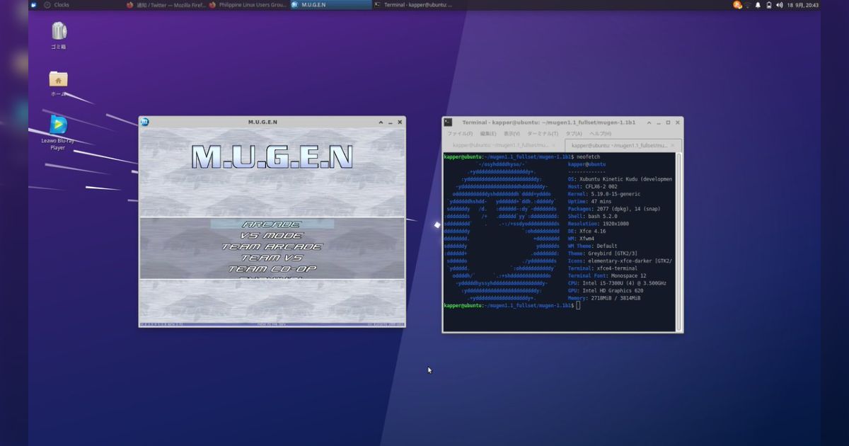The height and width of the screenshot is (446, 849).
Task: Click the terminal command prompt to type
Action: click(577, 306)
